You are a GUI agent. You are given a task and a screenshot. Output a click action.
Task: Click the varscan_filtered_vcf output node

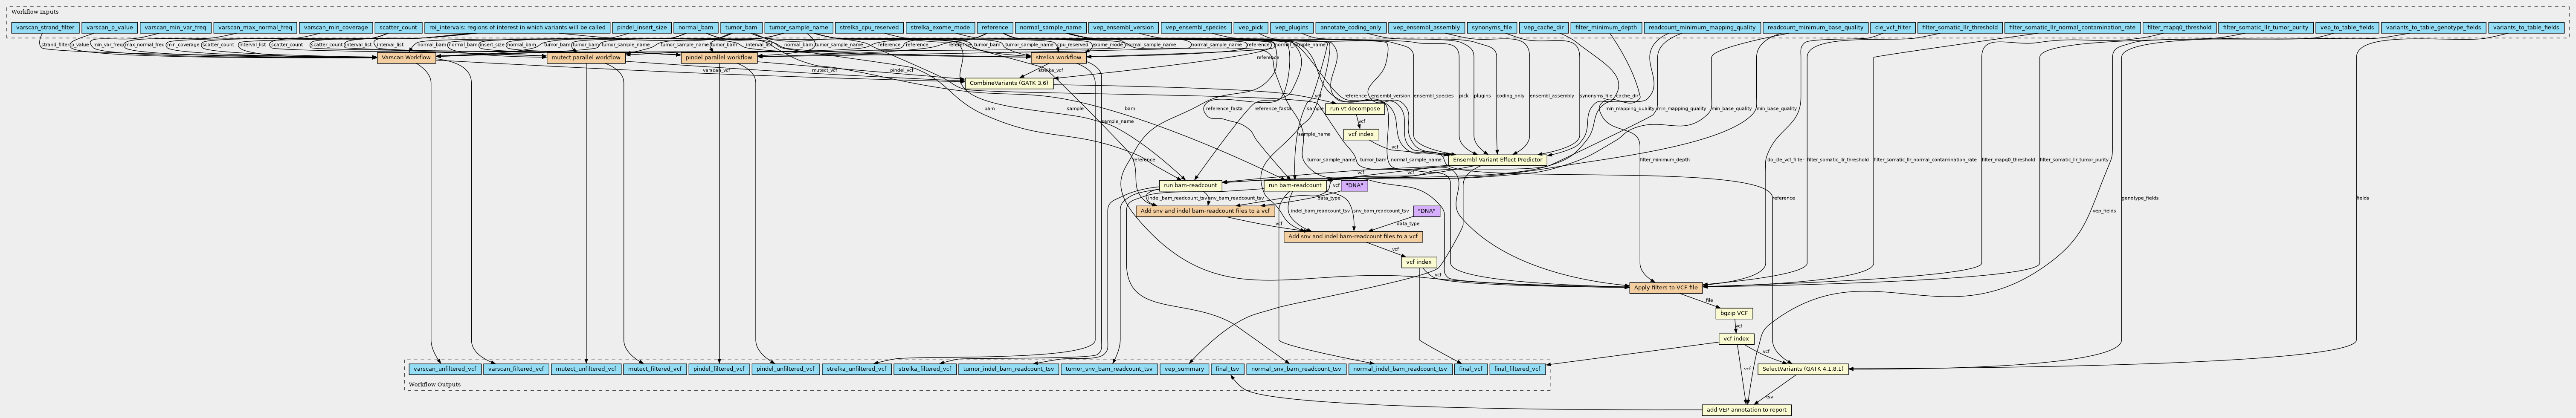(x=515, y=369)
